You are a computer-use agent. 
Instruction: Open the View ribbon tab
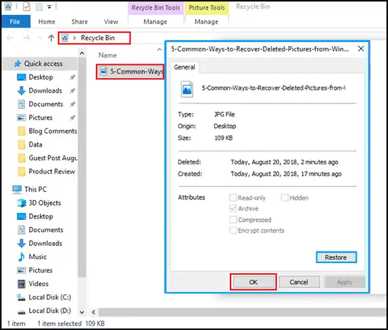111,22
